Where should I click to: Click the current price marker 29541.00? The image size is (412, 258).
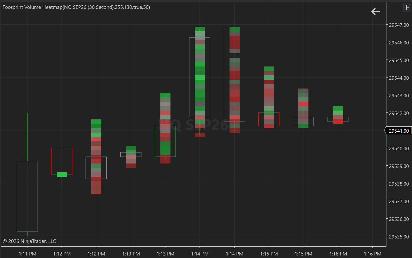click(399, 131)
